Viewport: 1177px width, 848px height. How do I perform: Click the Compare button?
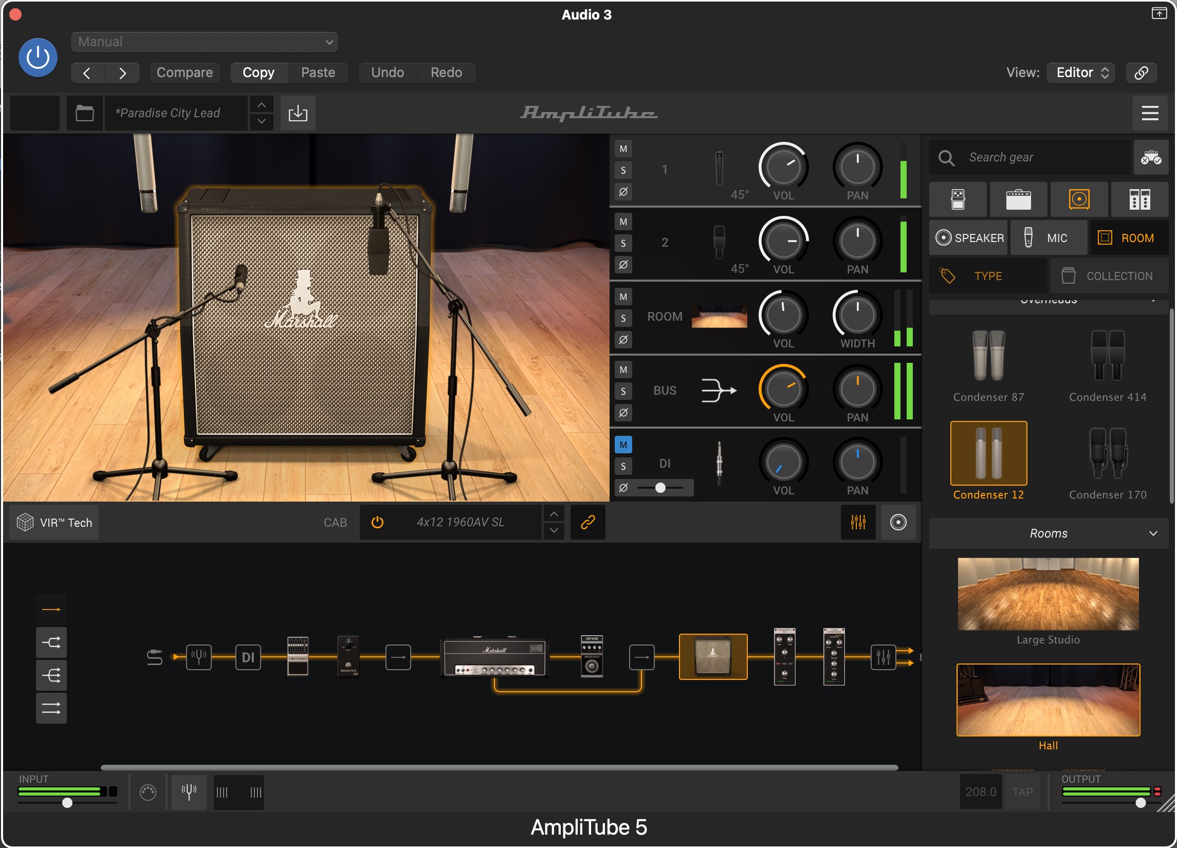[185, 72]
